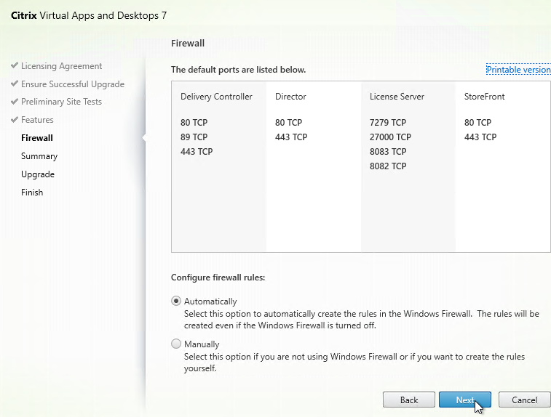Viewport: 551px width, 417px height.
Task: Click 443 TCP under Delivery Controller
Action: click(197, 152)
